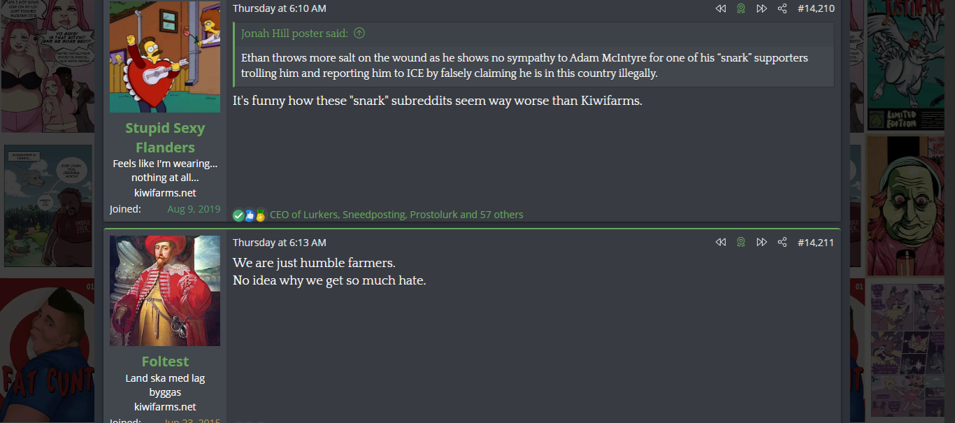Click Thursday 6:13 AM post timestamp
955x423 pixels.
[279, 243]
